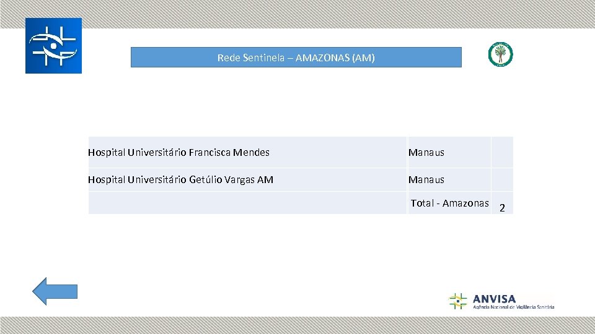Select the Hospital Universitário Getúlio Vargas AM cell
Viewport: 595px width, 334px height.
(181, 179)
